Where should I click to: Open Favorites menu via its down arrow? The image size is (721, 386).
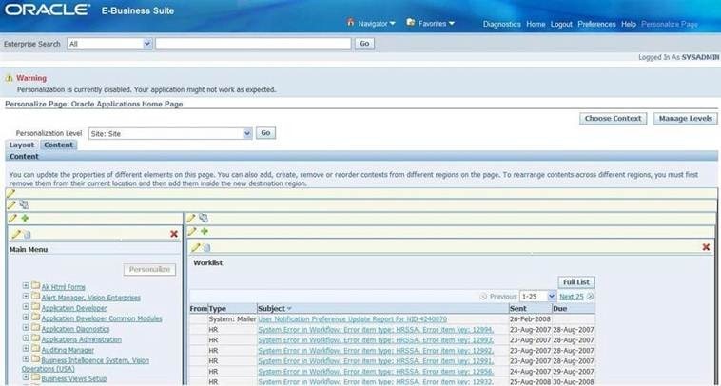pos(452,24)
